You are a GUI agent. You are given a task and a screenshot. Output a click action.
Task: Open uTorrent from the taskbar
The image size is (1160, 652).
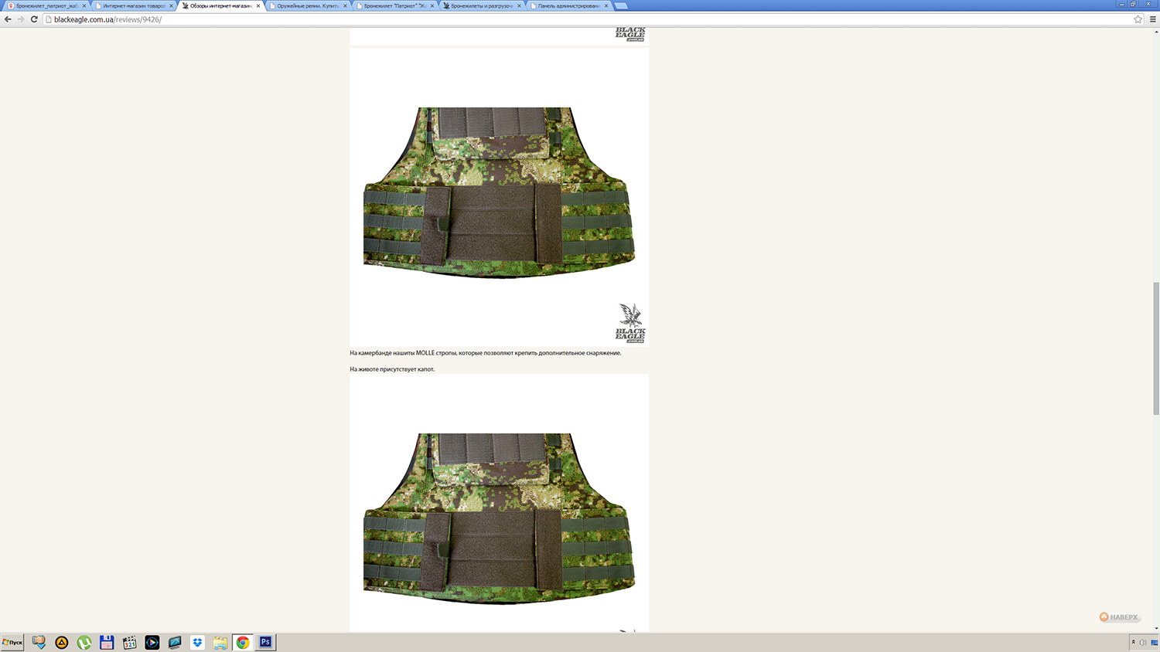click(84, 643)
